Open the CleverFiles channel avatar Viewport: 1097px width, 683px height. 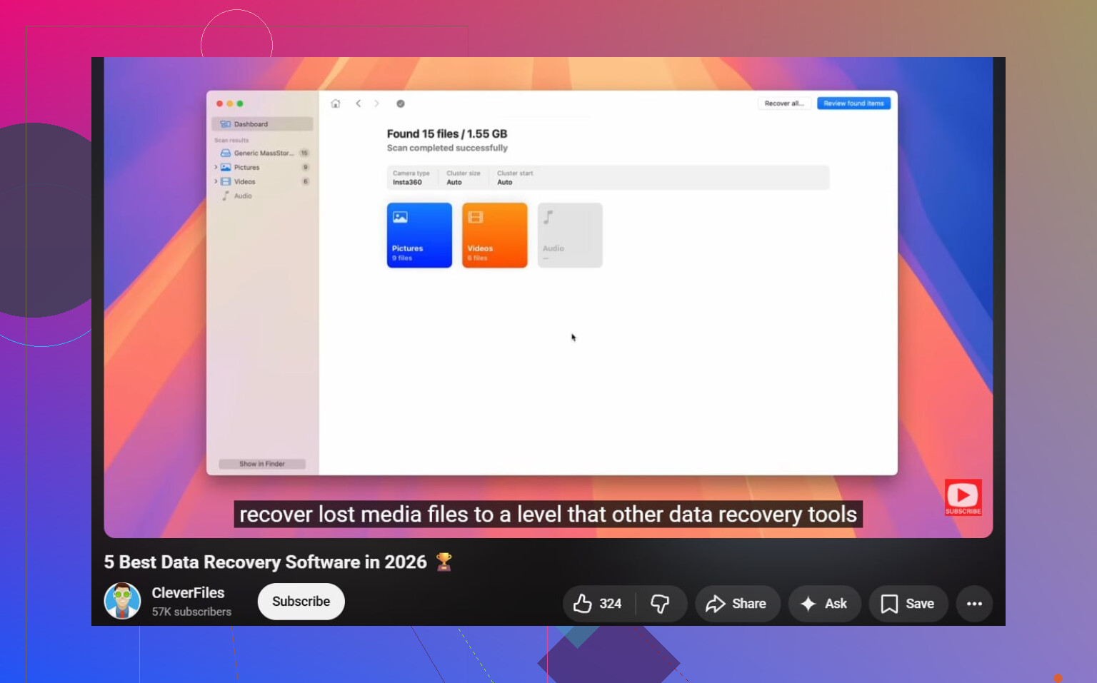122,601
